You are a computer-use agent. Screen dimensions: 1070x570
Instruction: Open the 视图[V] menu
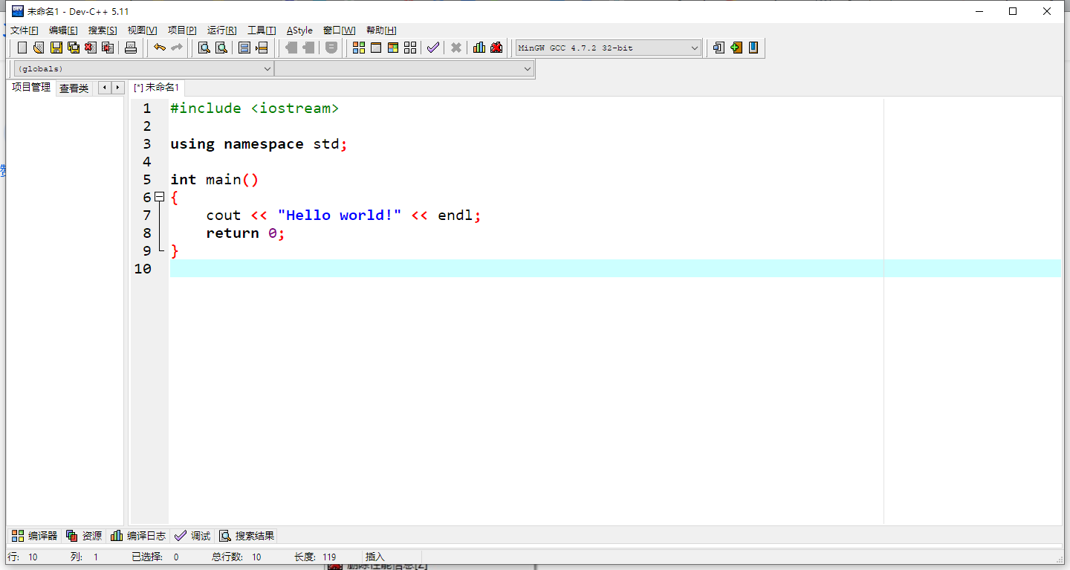(142, 30)
